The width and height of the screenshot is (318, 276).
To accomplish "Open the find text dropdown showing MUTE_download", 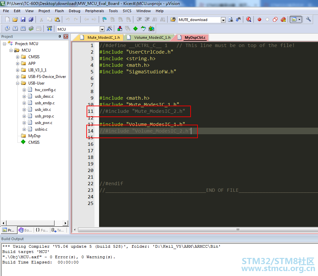I will pyautogui.click(x=223, y=20).
